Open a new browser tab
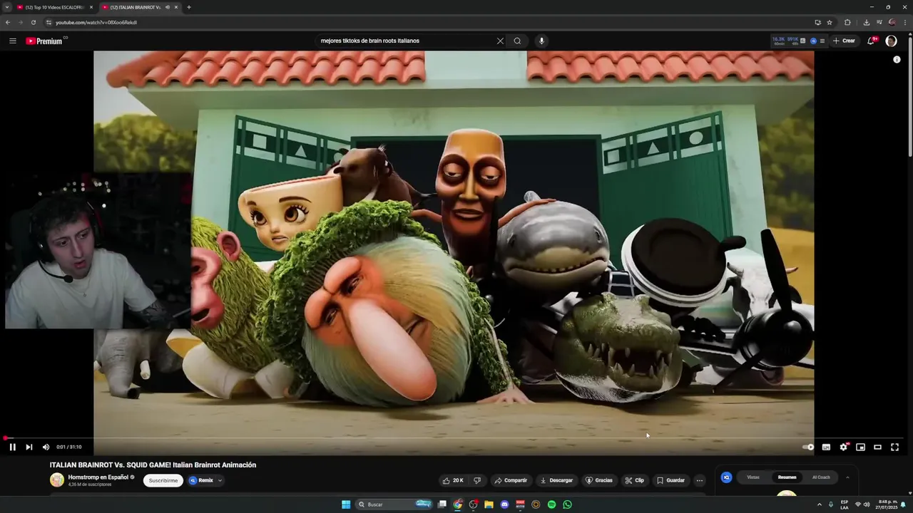This screenshot has height=513, width=913. click(x=188, y=7)
